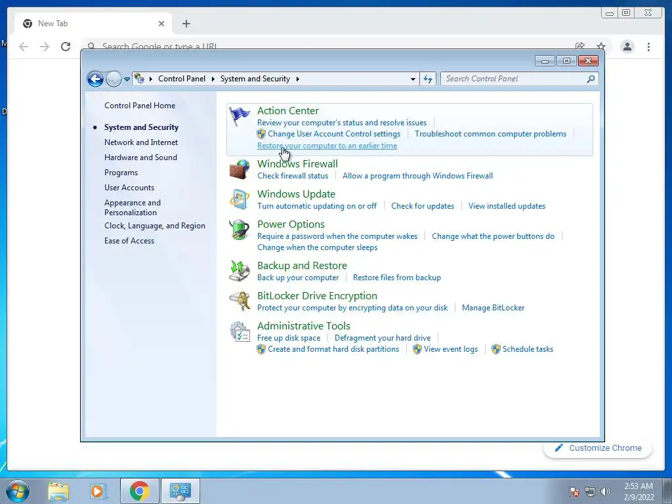The height and width of the screenshot is (504, 672).
Task: Click the volume speaker tray icon
Action: pyautogui.click(x=605, y=492)
